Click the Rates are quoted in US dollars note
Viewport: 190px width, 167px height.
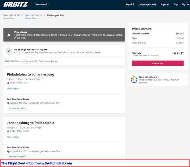tap(145, 56)
